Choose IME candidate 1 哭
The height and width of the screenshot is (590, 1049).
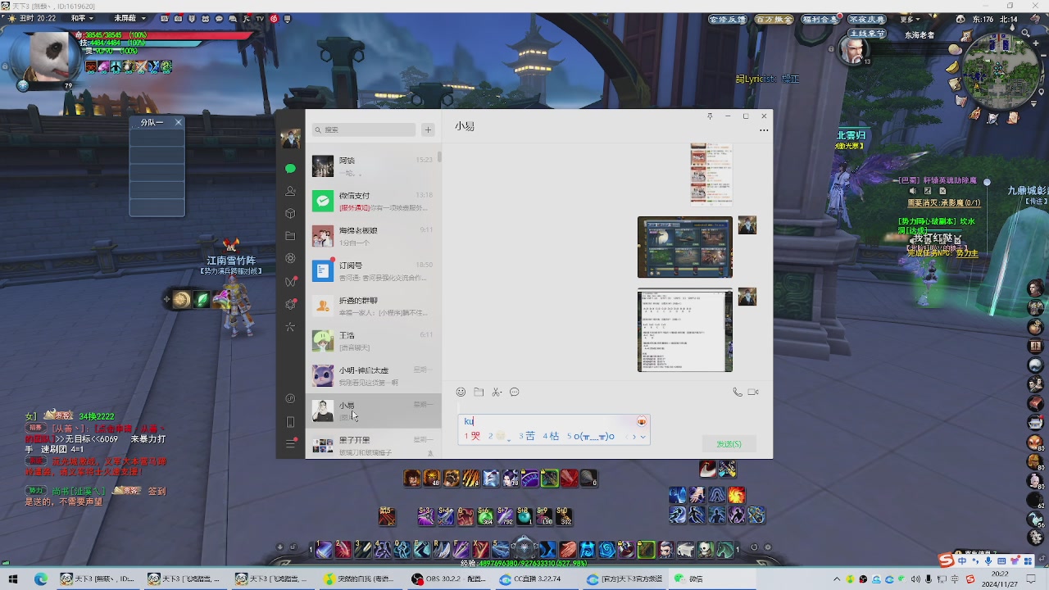[x=473, y=436]
